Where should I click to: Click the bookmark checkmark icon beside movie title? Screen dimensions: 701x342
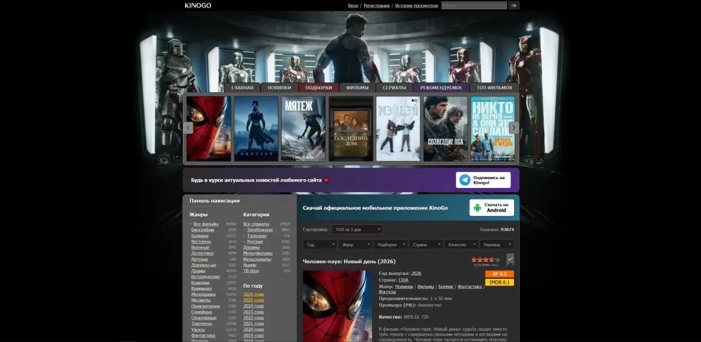point(510,260)
